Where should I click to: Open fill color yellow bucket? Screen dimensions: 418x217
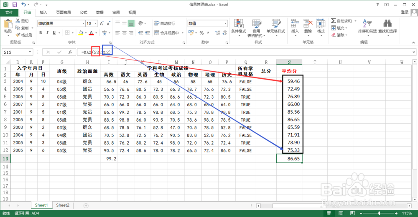click(81, 32)
